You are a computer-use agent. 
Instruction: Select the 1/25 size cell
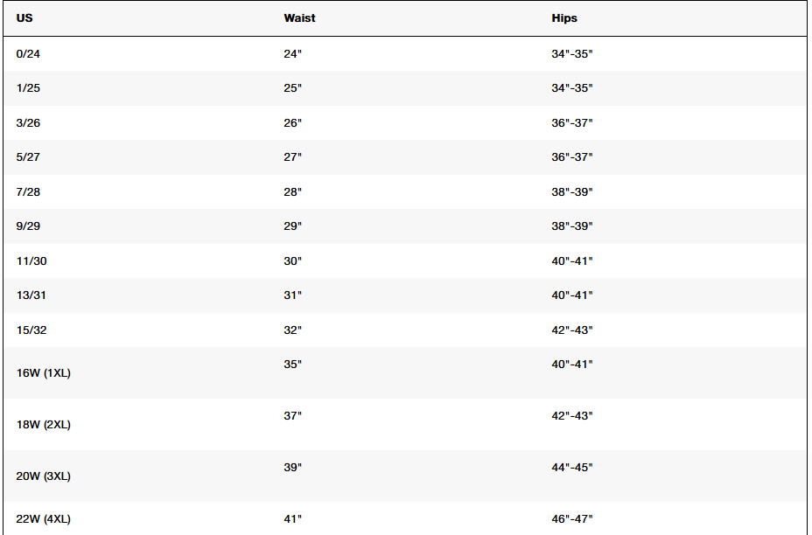point(28,88)
